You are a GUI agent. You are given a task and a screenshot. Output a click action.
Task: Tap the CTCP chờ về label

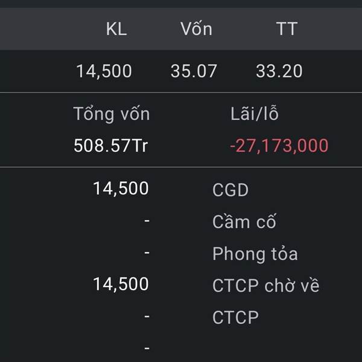tap(265, 285)
